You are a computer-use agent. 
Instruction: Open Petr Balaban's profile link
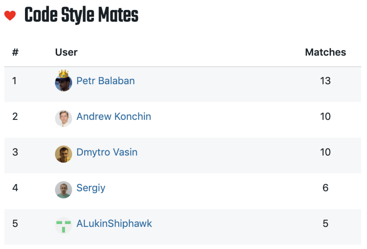(x=106, y=81)
